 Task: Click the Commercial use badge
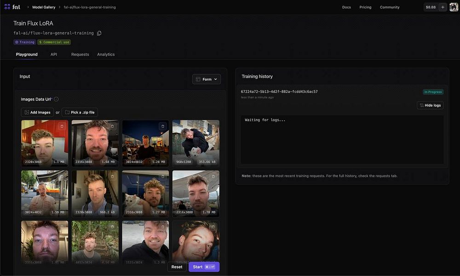point(54,42)
